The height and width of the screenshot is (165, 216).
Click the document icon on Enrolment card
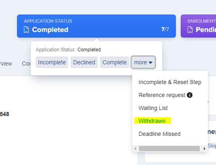190,30
